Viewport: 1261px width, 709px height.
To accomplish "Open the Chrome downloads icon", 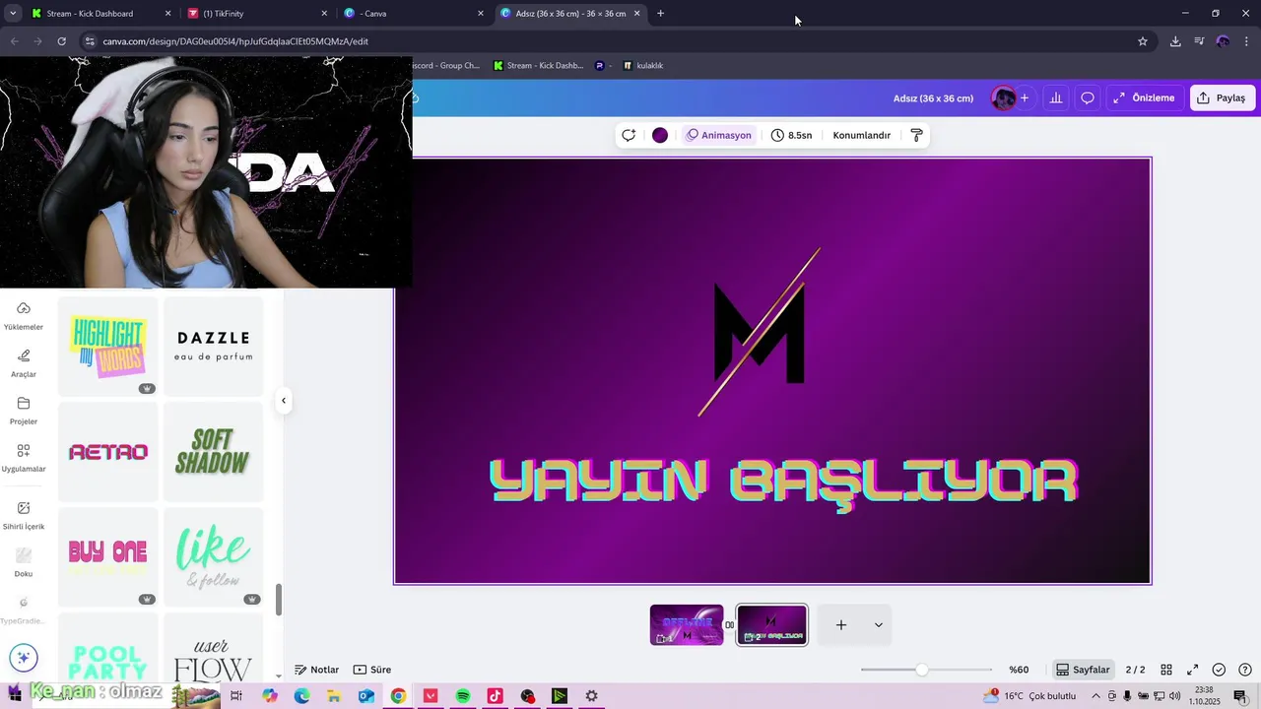I will click(x=1175, y=41).
